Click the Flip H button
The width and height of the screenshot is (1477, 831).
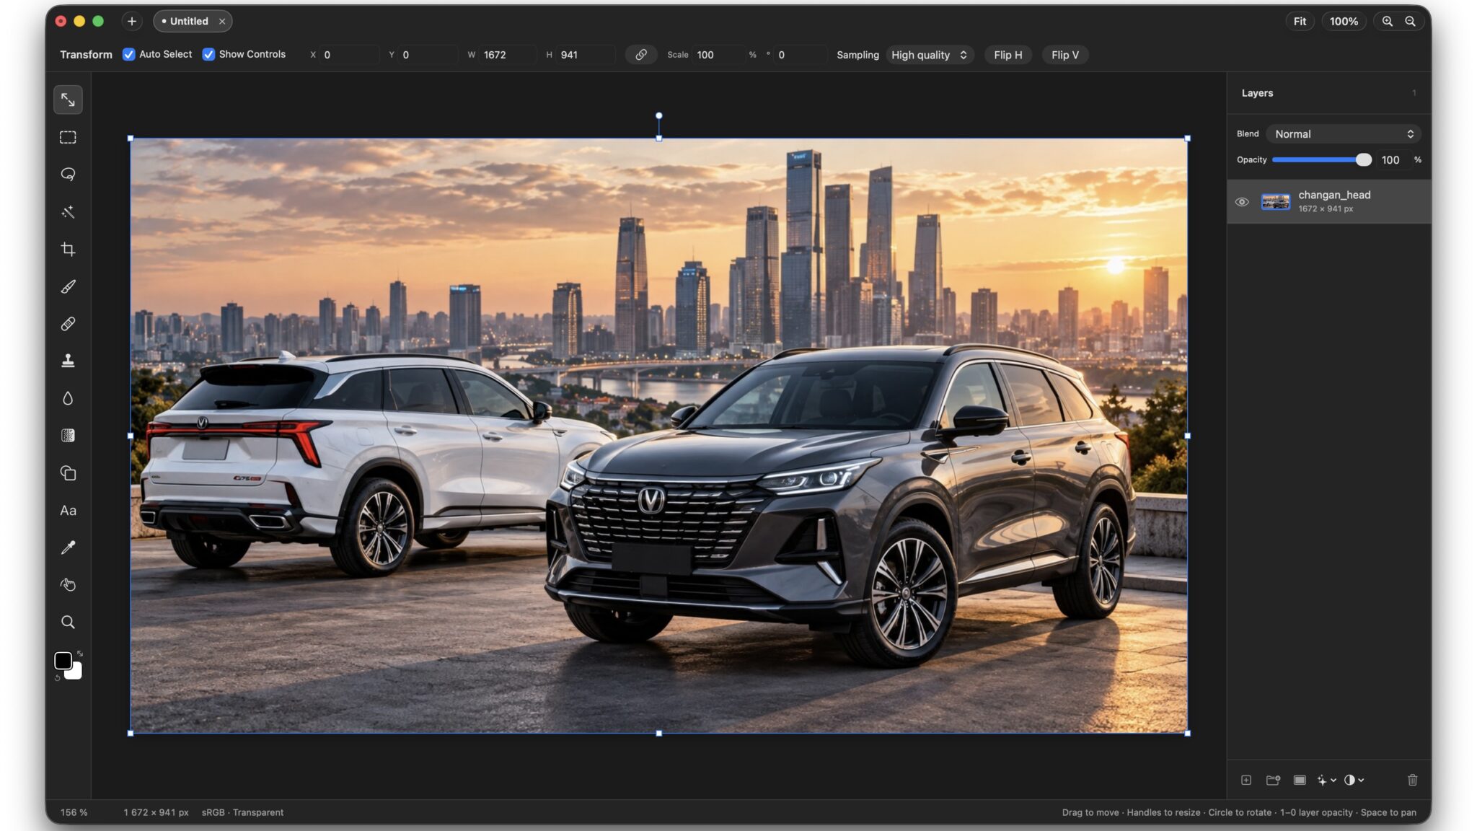point(1008,55)
